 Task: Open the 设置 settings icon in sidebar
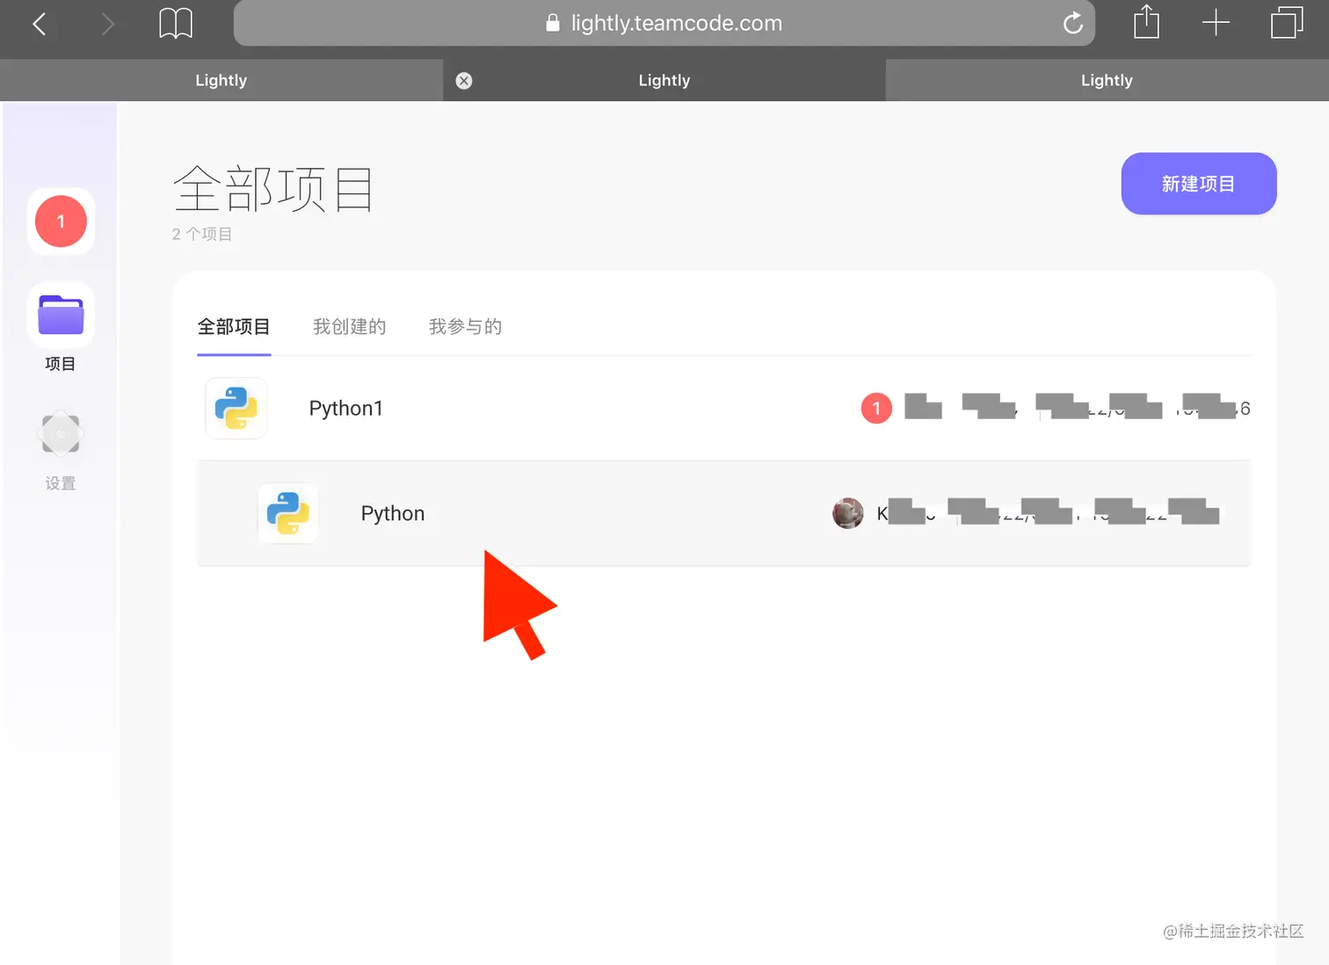[61, 434]
